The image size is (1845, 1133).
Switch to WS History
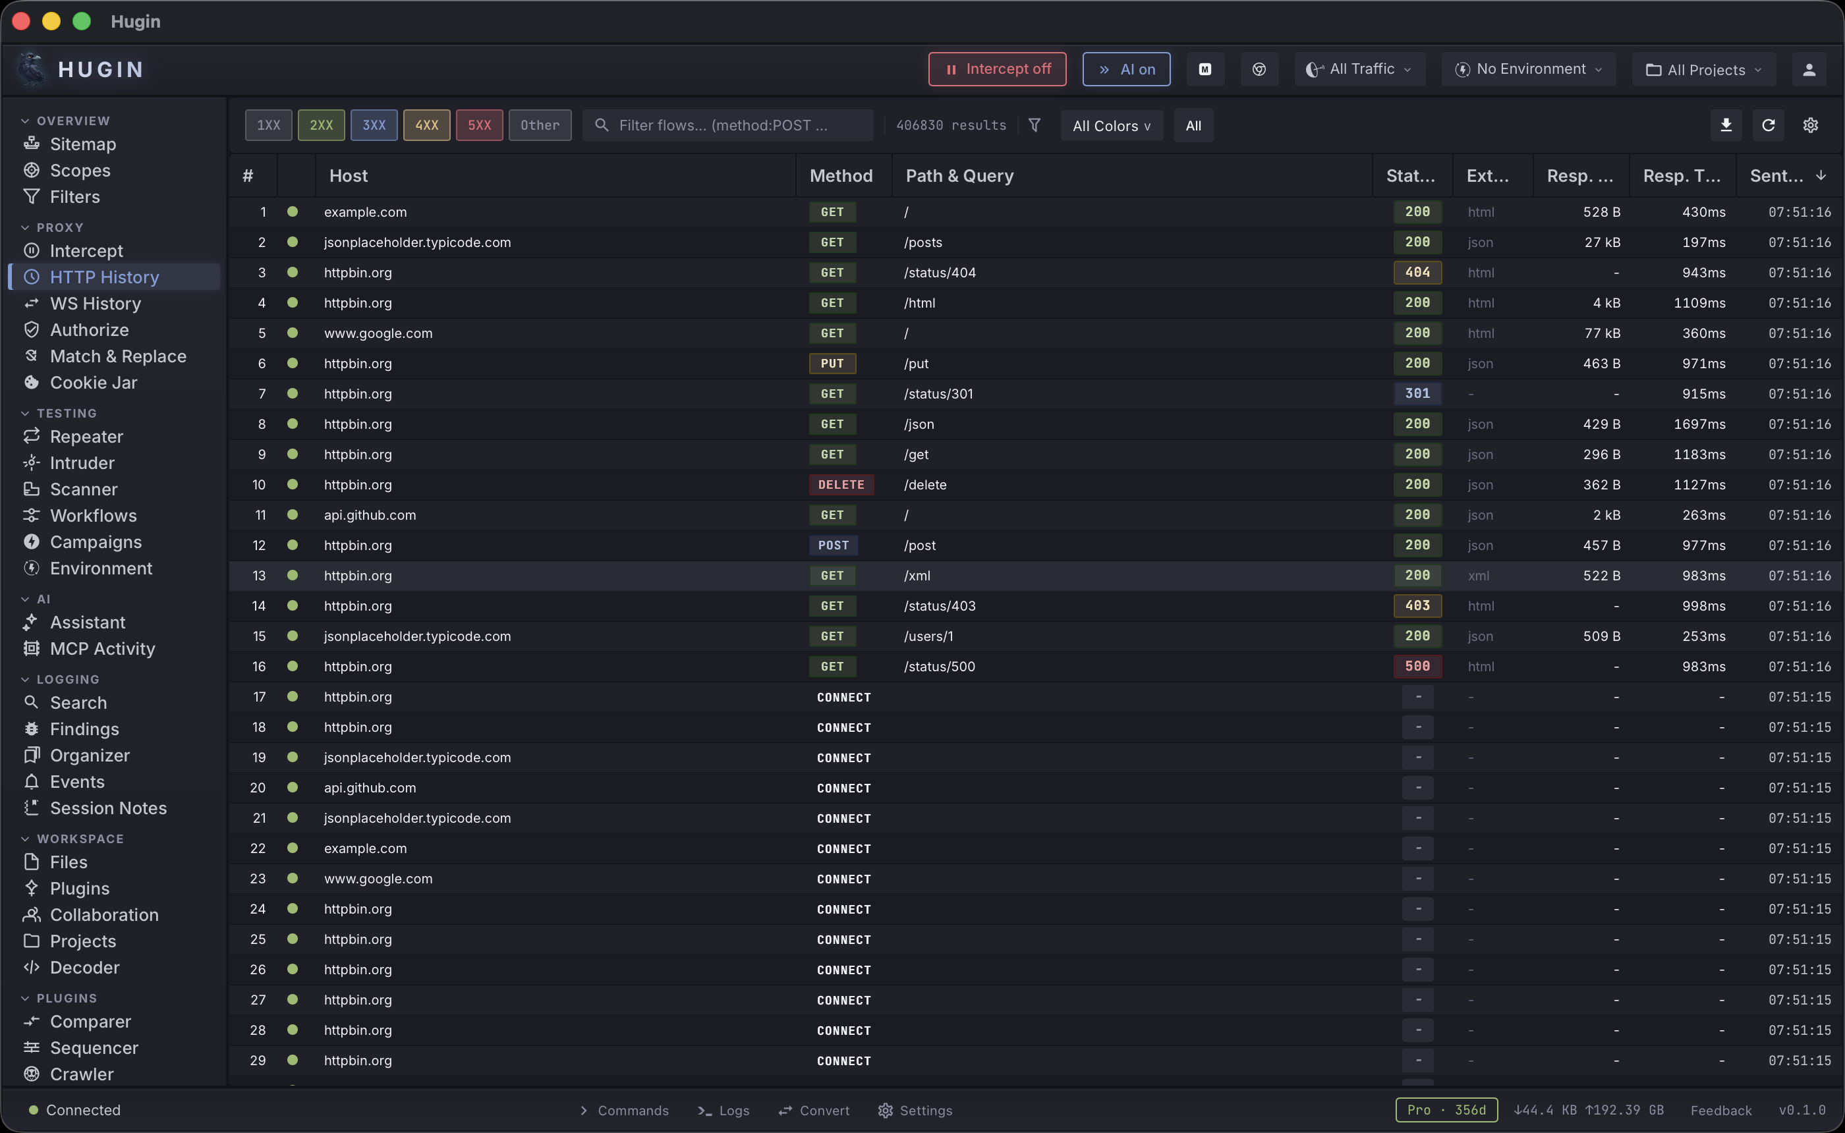pyautogui.click(x=95, y=304)
